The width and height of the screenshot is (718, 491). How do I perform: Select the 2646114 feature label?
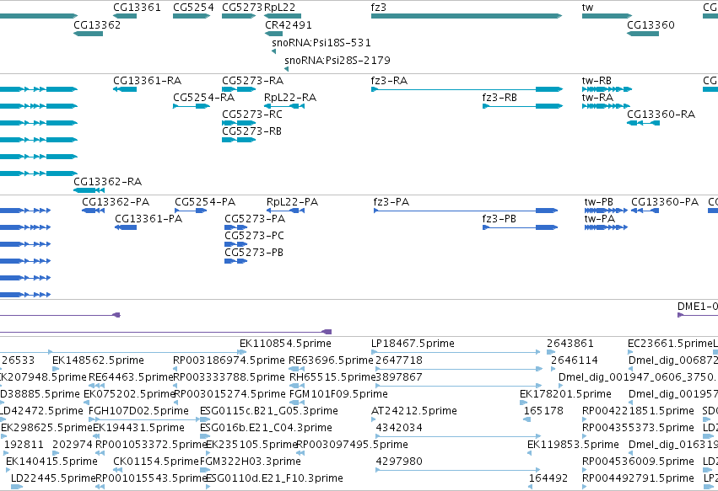coord(575,360)
